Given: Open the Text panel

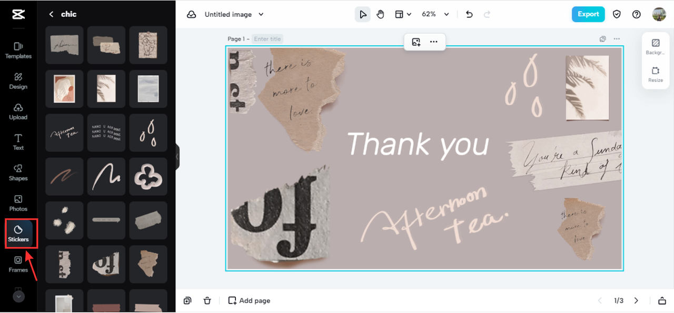Looking at the screenshot, I should click(18, 142).
